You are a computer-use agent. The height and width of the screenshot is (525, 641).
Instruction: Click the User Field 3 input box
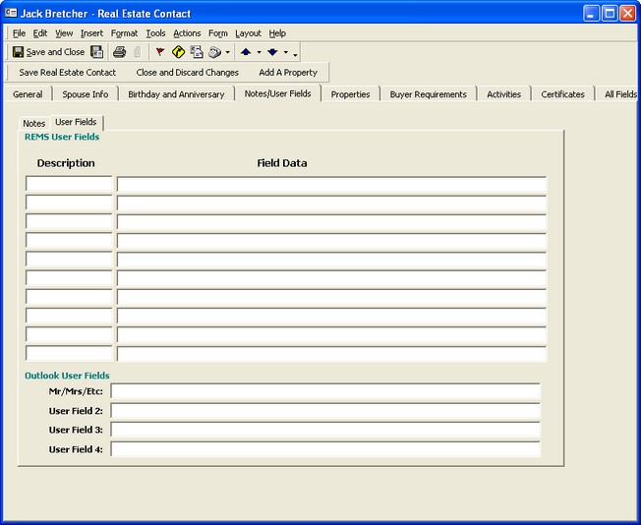(x=325, y=430)
